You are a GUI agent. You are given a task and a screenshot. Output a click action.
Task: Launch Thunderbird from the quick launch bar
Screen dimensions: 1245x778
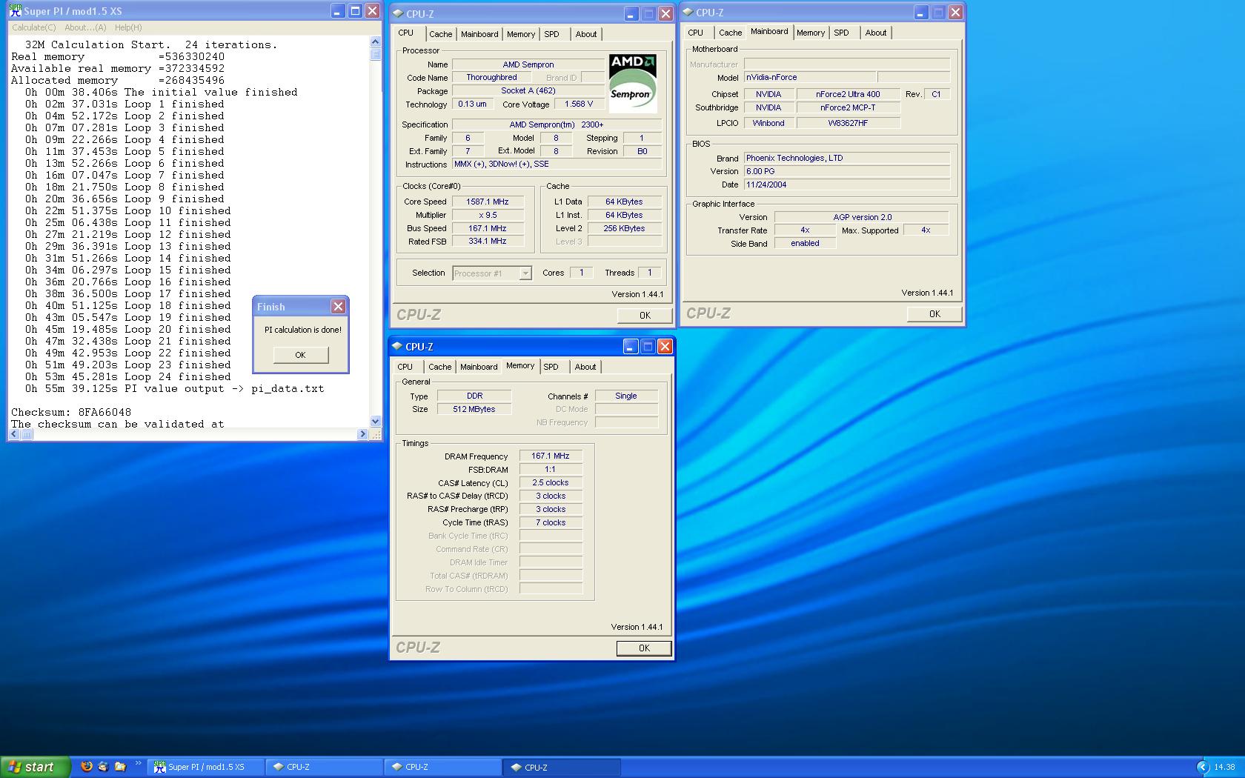[103, 767]
